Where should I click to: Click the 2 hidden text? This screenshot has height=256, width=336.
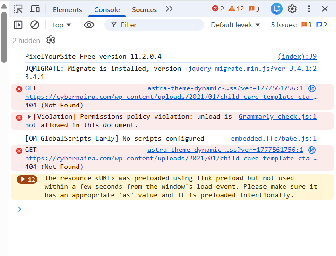[x=26, y=41]
